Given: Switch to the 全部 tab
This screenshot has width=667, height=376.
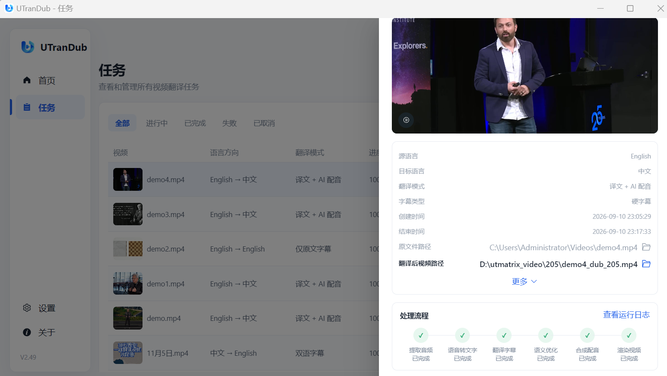Looking at the screenshot, I should 122,123.
